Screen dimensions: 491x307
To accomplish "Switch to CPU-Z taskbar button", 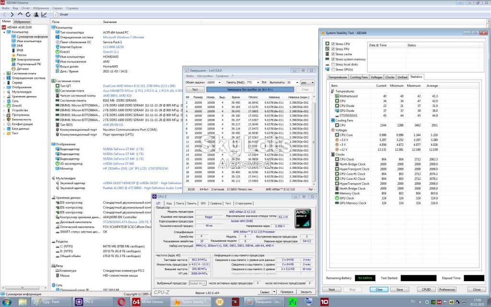I will coord(87,302).
